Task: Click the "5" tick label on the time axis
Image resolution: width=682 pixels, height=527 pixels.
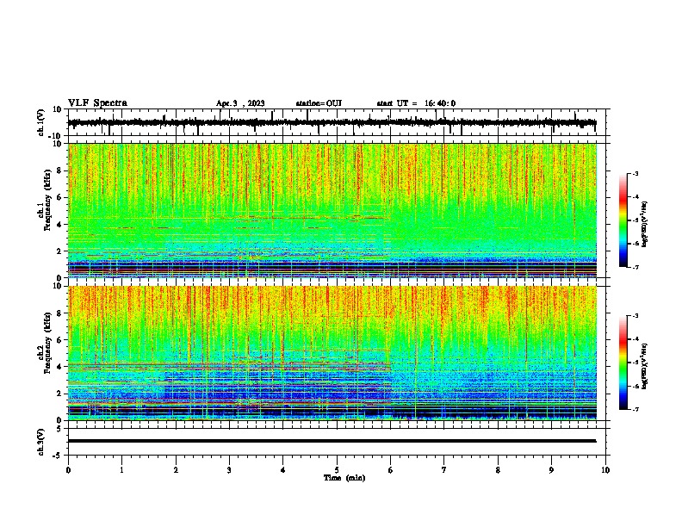Action: pos(337,470)
